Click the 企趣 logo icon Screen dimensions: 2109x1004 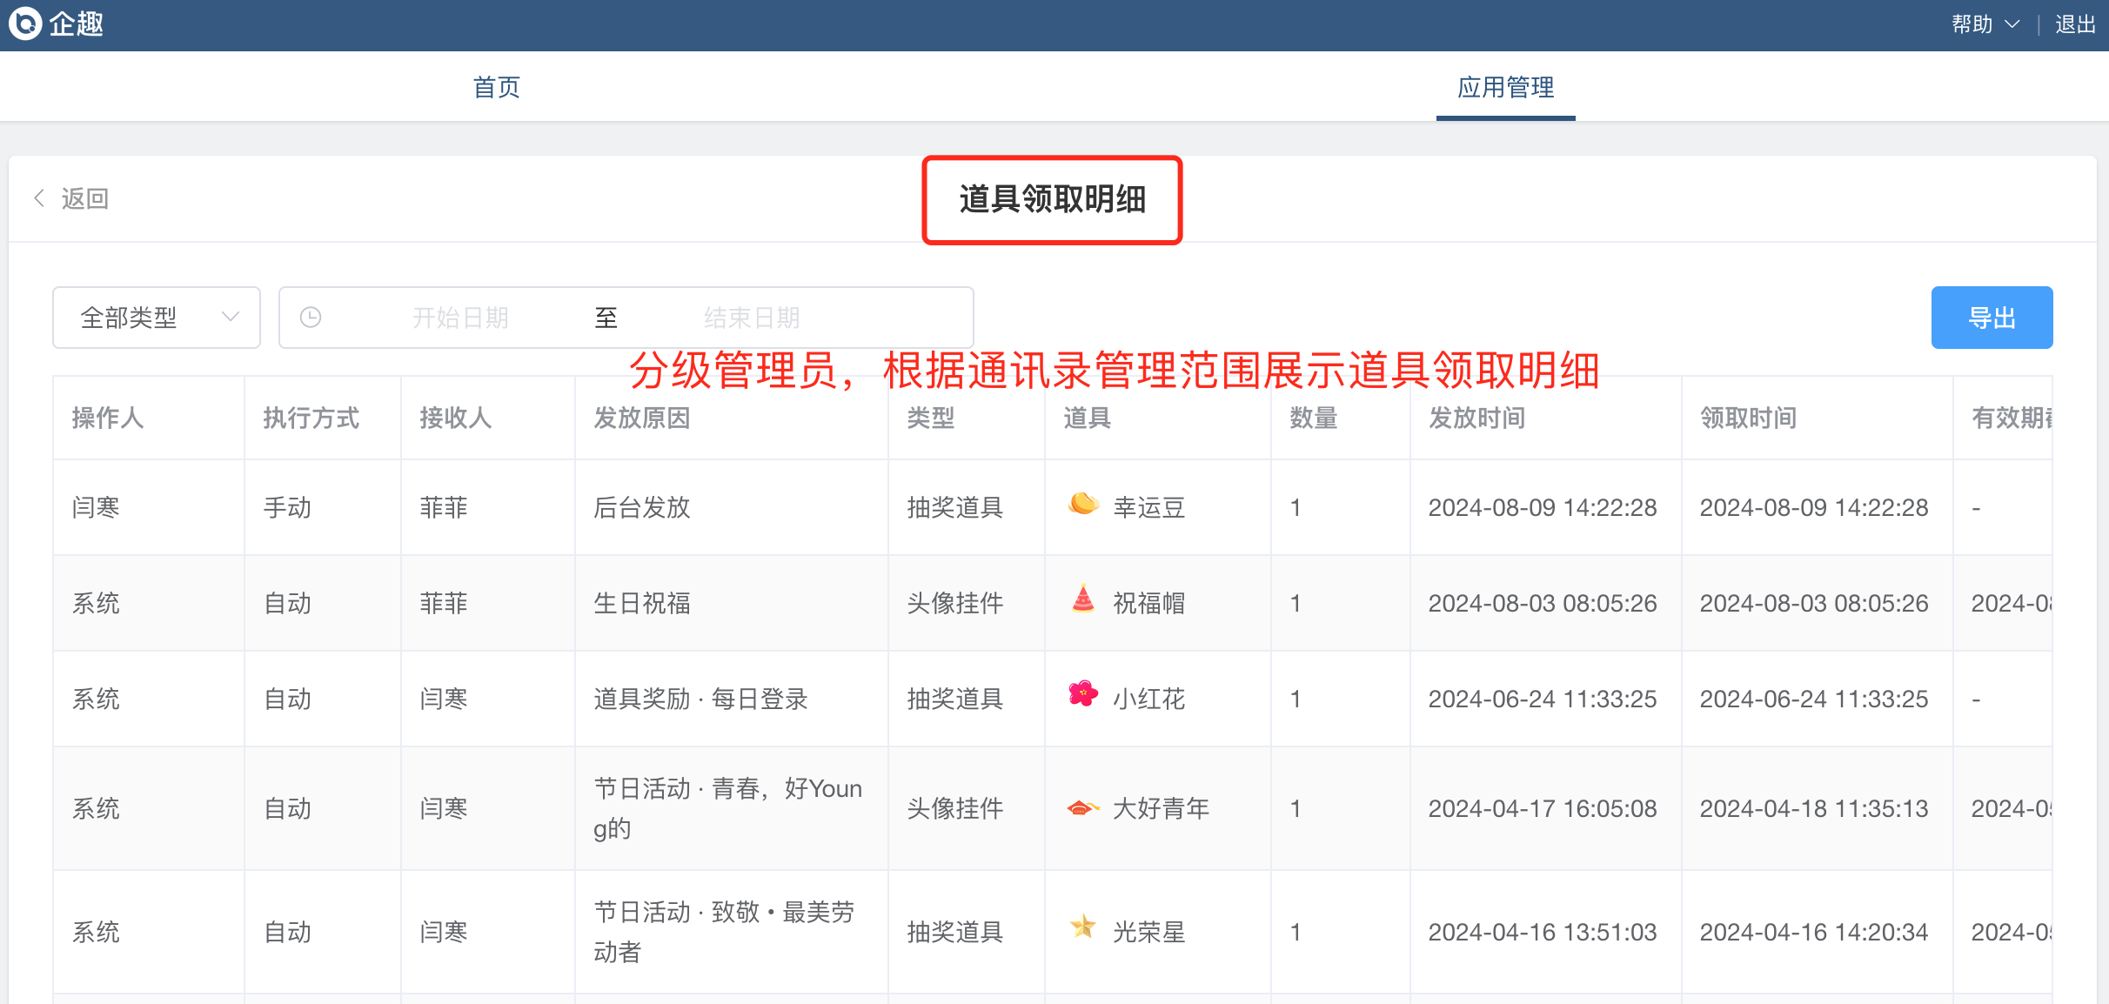25,23
